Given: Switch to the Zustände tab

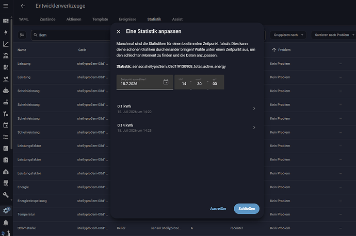Looking at the screenshot, I should coord(47,19).
